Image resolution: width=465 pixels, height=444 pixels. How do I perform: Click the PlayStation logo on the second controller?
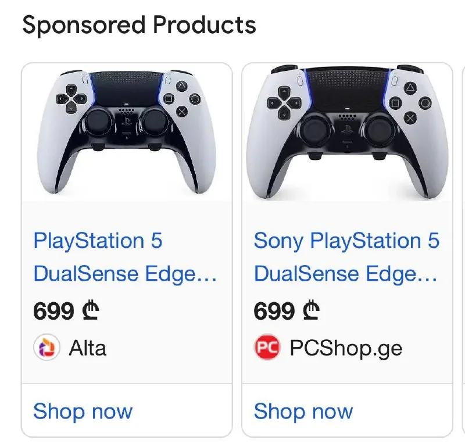347,130
